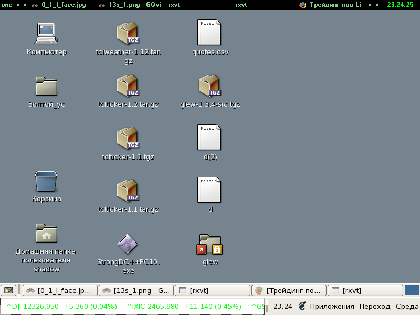The width and height of the screenshot is (420, 315).
Task: Click Firefox icon in top bar
Action: pos(303,5)
